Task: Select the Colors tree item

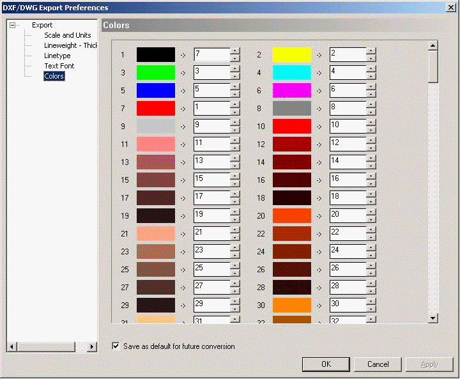Action: tap(54, 76)
